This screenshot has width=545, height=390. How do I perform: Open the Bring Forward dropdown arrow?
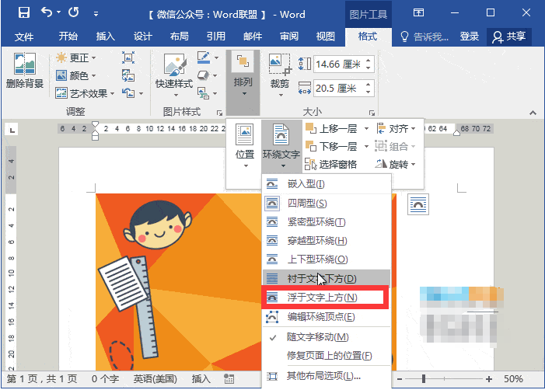tap(366, 129)
